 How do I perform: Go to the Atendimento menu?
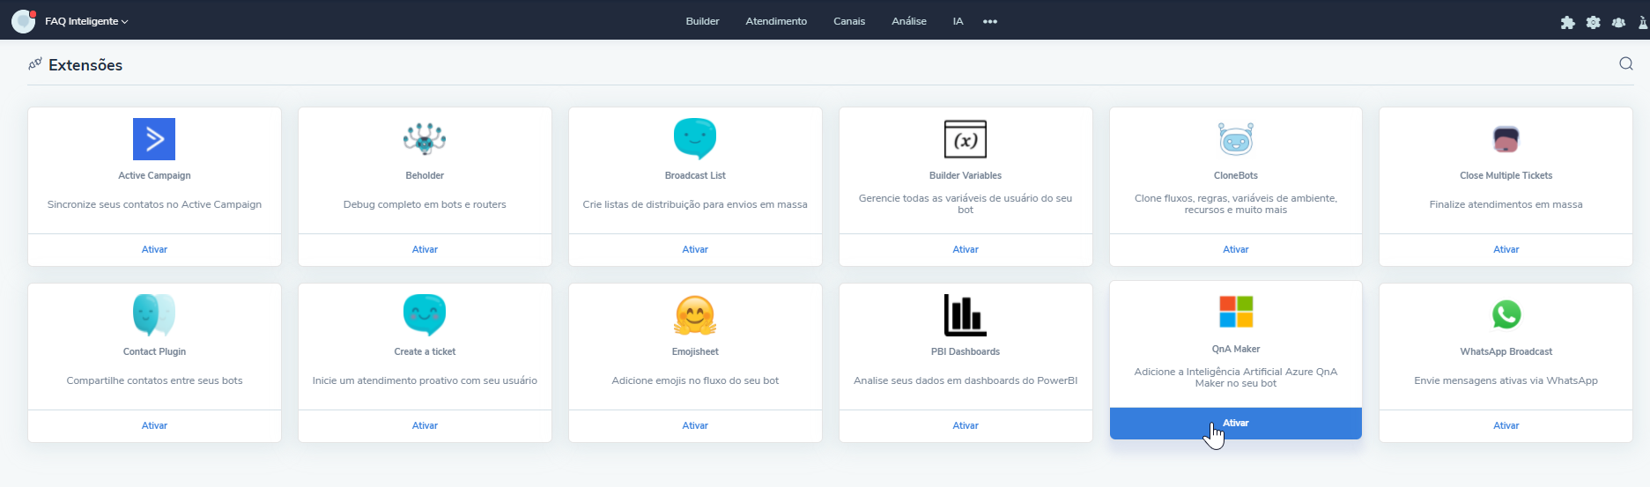point(775,21)
